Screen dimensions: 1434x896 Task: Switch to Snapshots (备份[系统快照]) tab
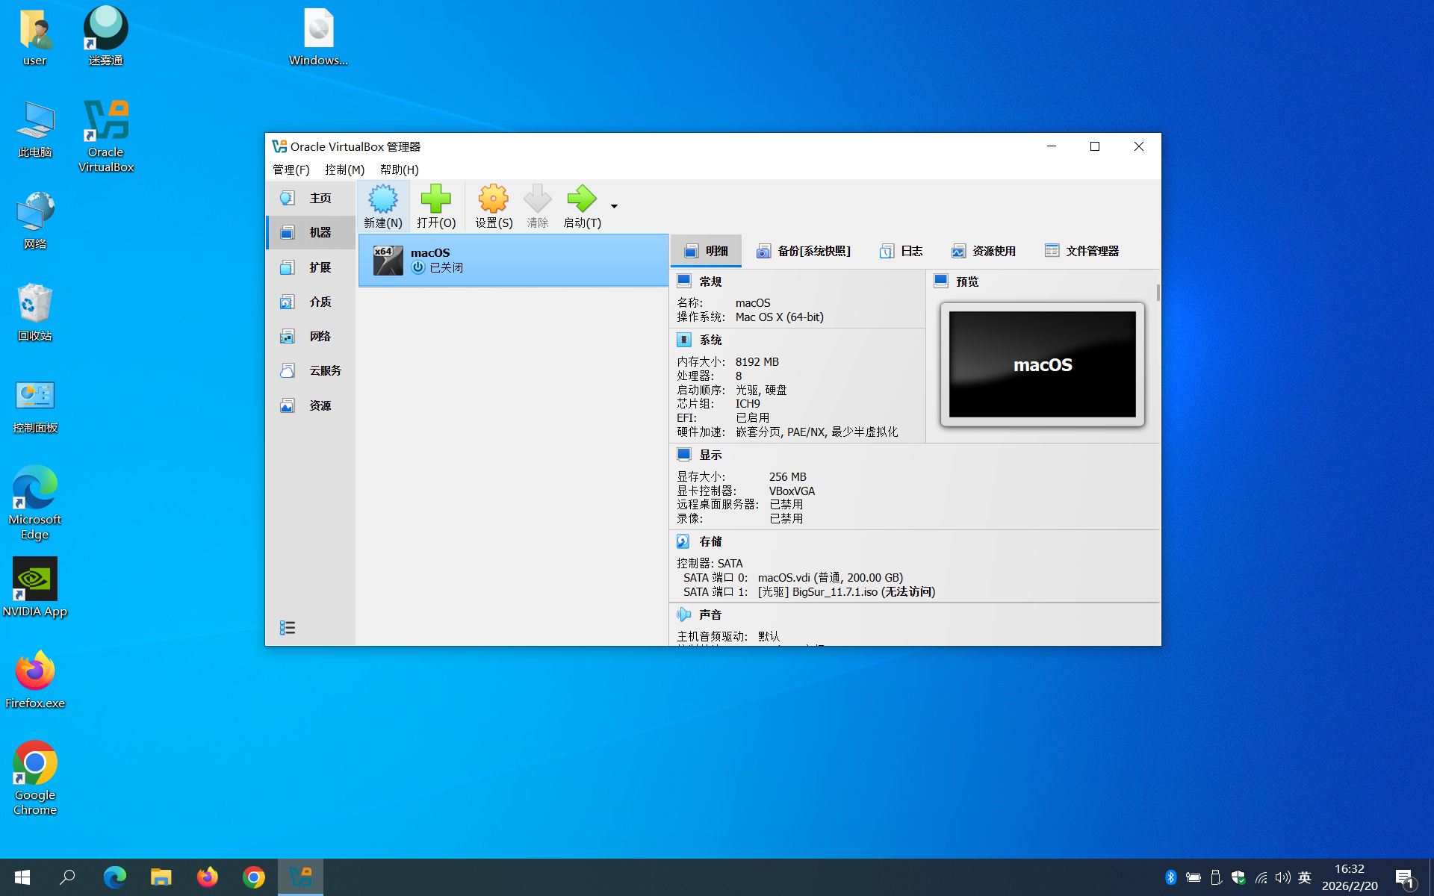click(803, 251)
